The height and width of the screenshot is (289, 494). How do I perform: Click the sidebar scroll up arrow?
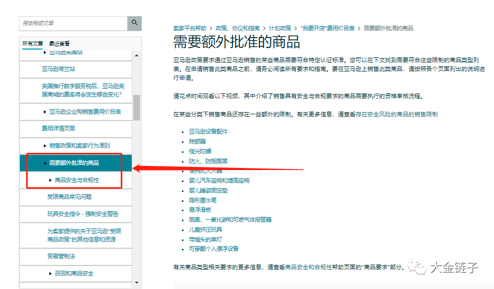137,55
